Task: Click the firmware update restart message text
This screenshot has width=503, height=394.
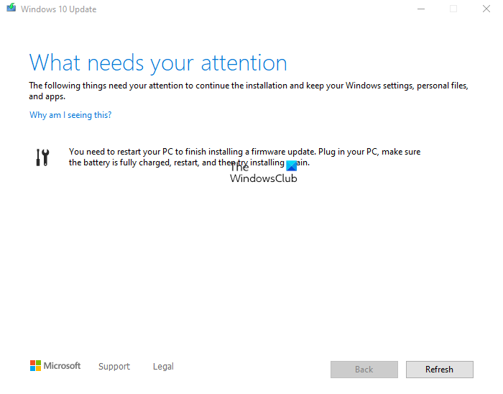Action: pos(244,152)
